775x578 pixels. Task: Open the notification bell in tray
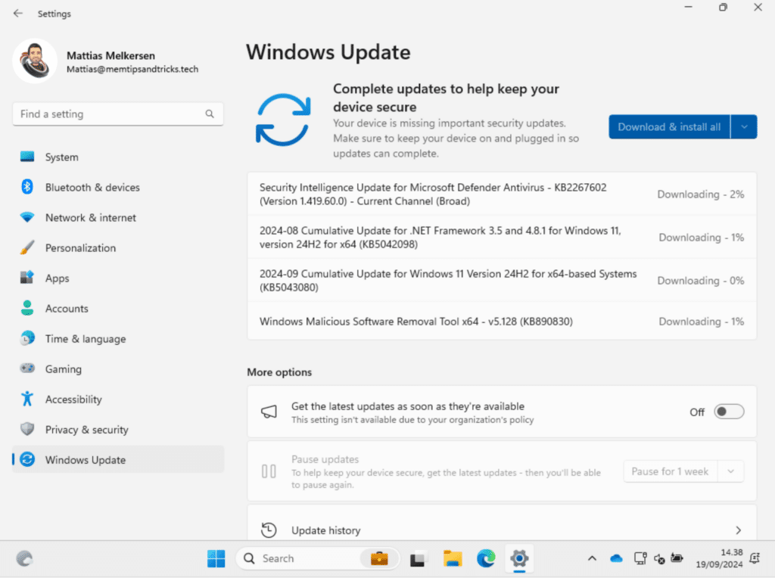tap(755, 559)
